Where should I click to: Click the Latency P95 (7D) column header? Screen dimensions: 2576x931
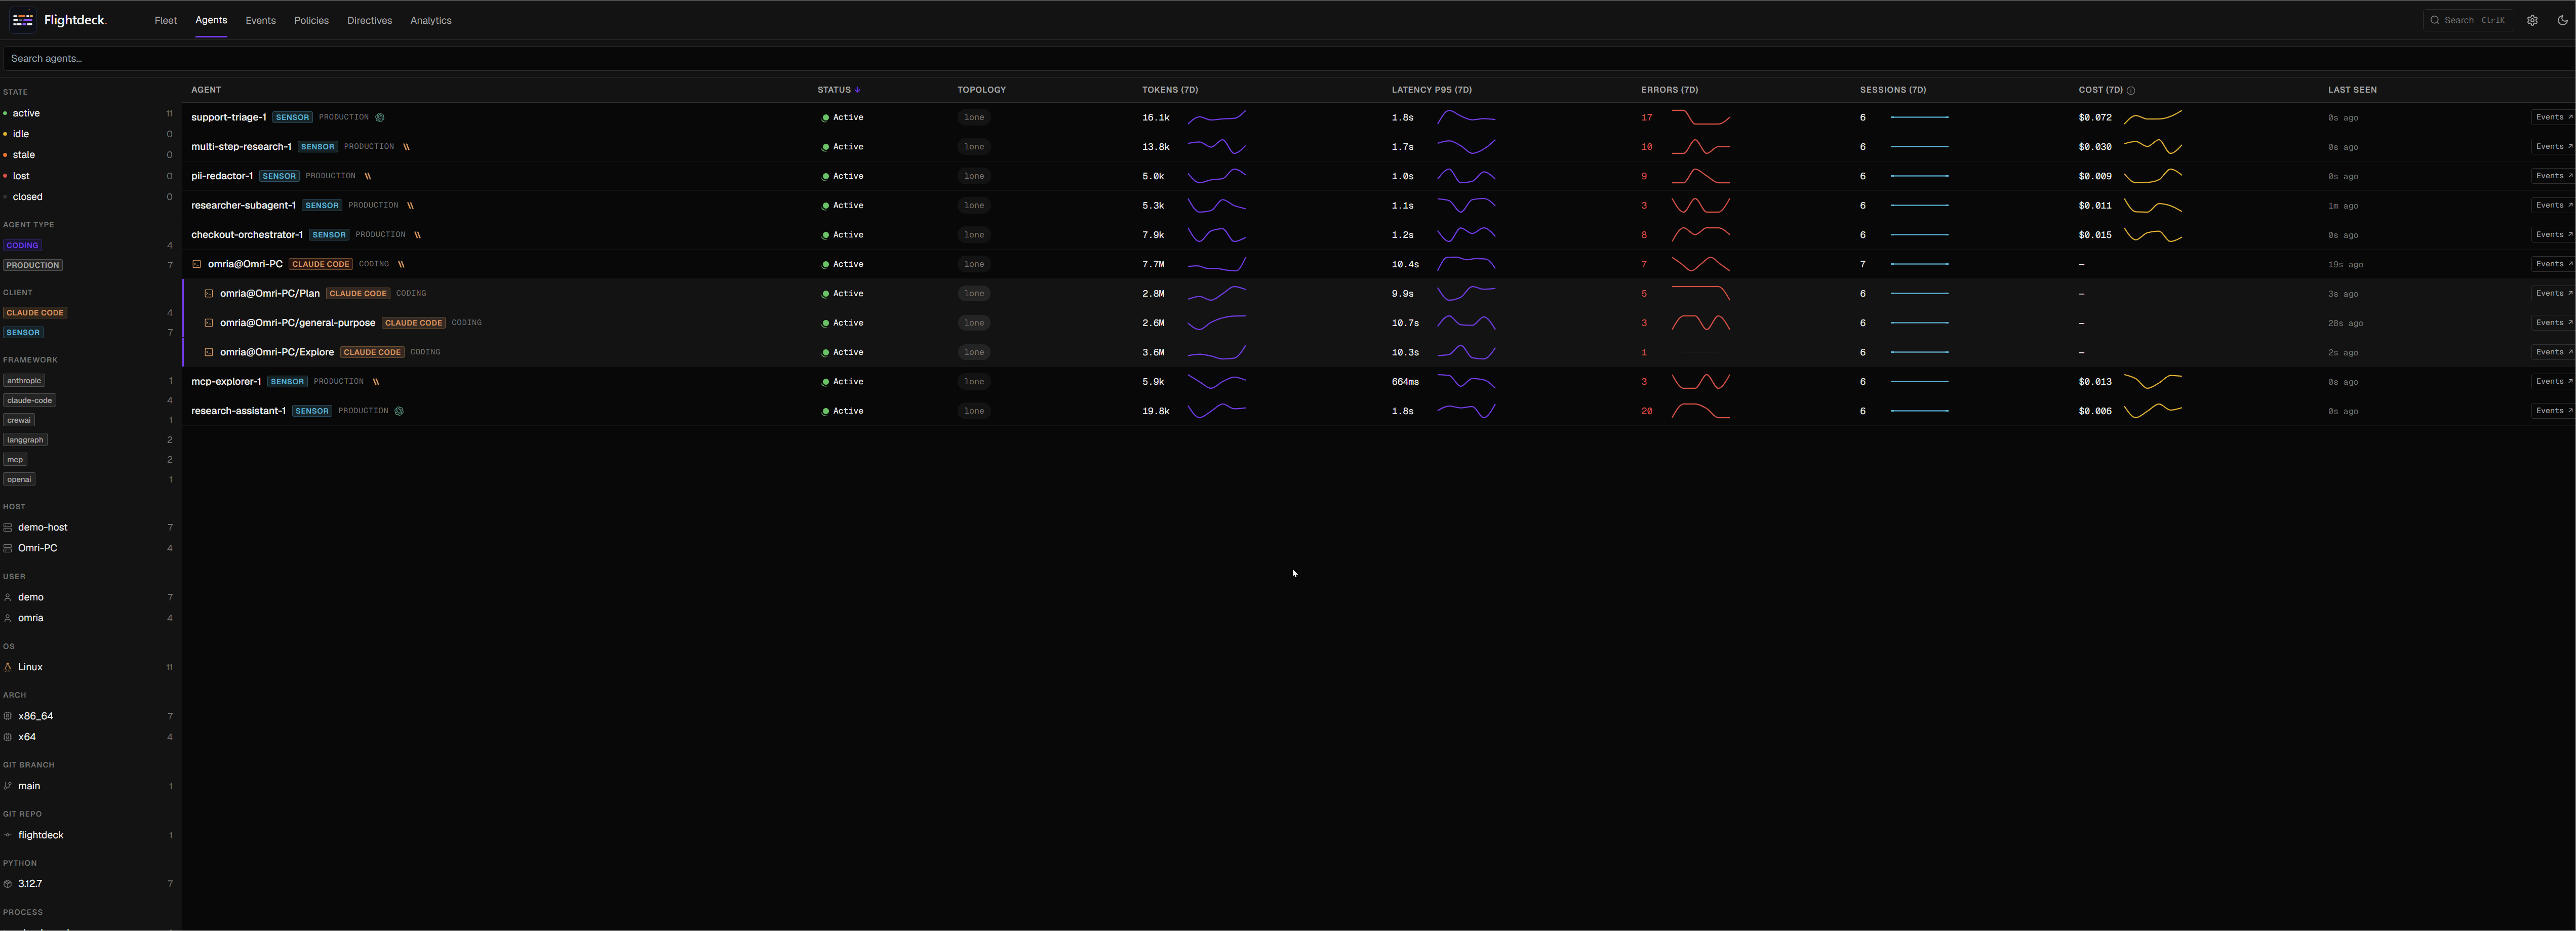[x=1431, y=90]
